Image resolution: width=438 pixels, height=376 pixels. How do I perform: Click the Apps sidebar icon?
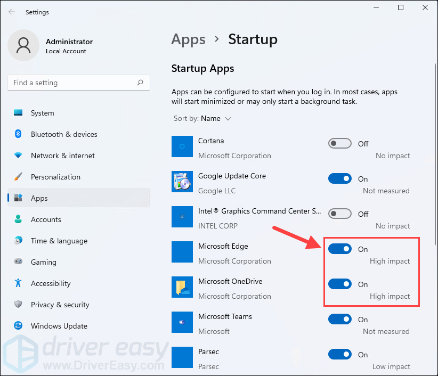[18, 198]
